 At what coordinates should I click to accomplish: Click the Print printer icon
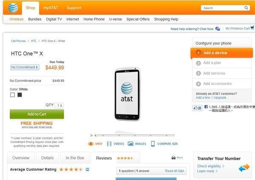(173, 158)
